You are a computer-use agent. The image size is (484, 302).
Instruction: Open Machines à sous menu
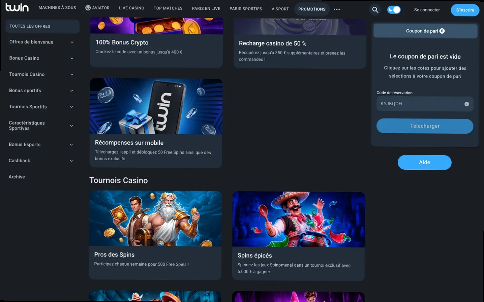(57, 7)
